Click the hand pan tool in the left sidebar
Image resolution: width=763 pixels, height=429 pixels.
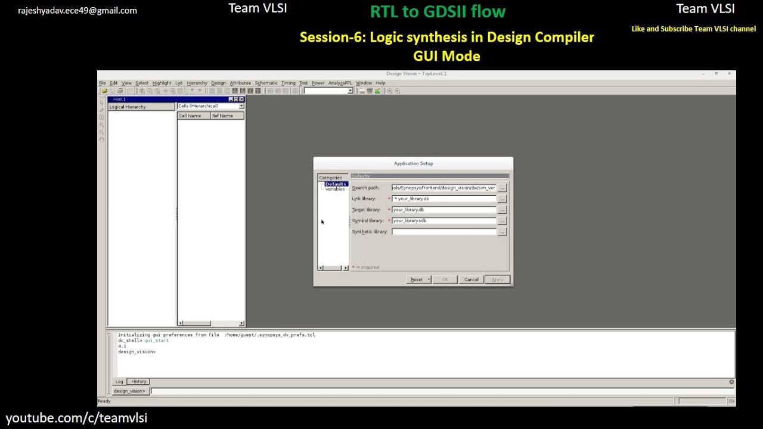(101, 139)
